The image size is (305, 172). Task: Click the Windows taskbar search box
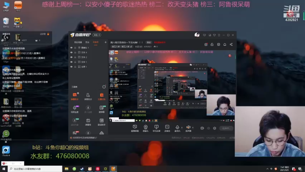point(35,169)
